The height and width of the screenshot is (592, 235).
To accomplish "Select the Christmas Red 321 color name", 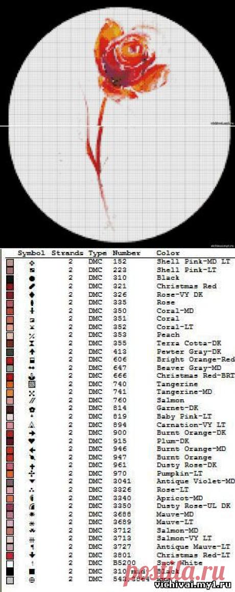I will [187, 287].
